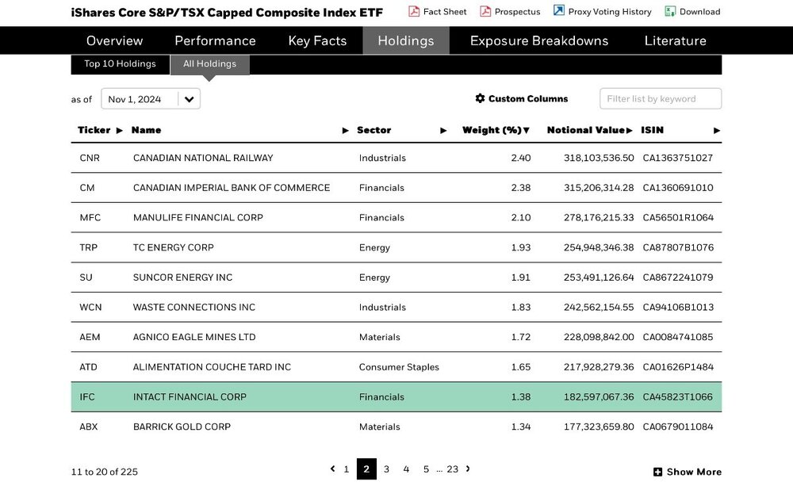Click MANULIFE FINANCIAL CORP row name
The height and width of the screenshot is (486, 793).
pos(198,217)
